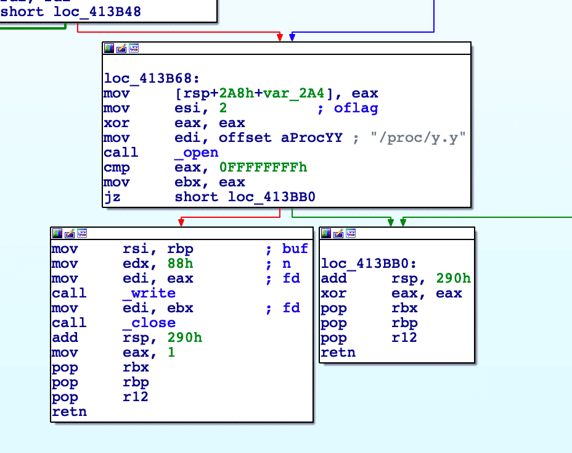
Task: Click pop r12 in the _write call block
Action: pos(100,397)
